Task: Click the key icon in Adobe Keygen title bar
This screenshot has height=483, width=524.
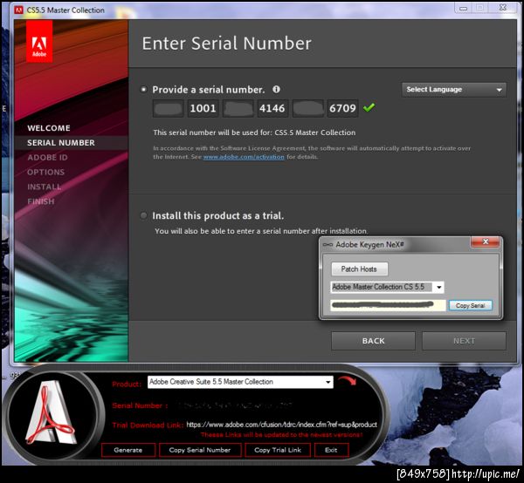Action: coord(327,244)
